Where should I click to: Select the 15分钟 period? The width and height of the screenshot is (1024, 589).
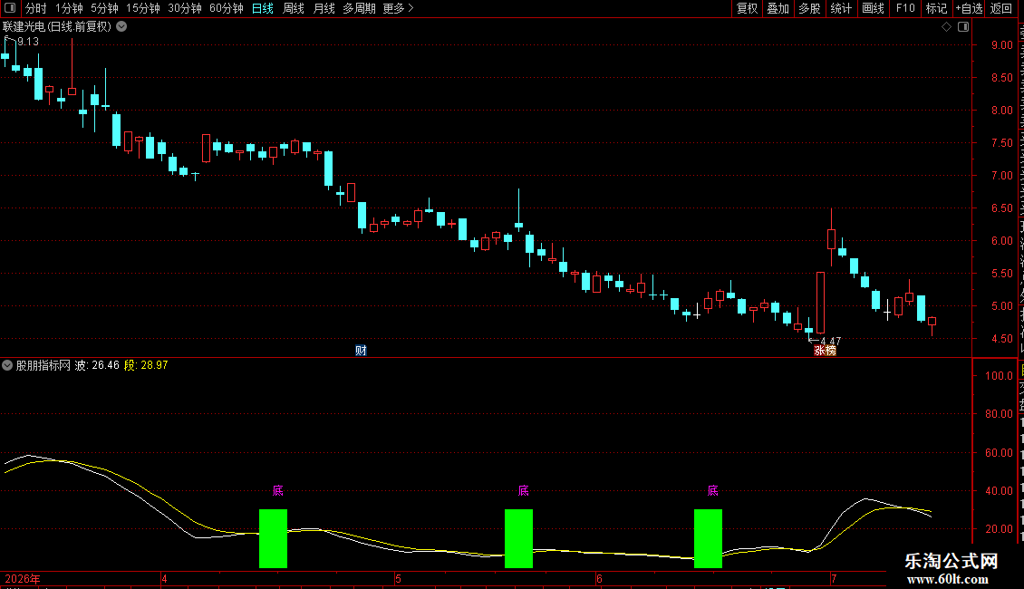tap(142, 8)
